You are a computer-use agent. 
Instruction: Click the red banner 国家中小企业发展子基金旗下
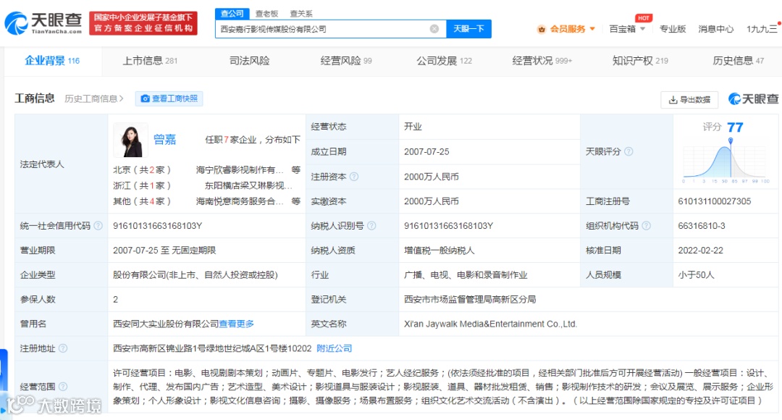click(x=143, y=23)
